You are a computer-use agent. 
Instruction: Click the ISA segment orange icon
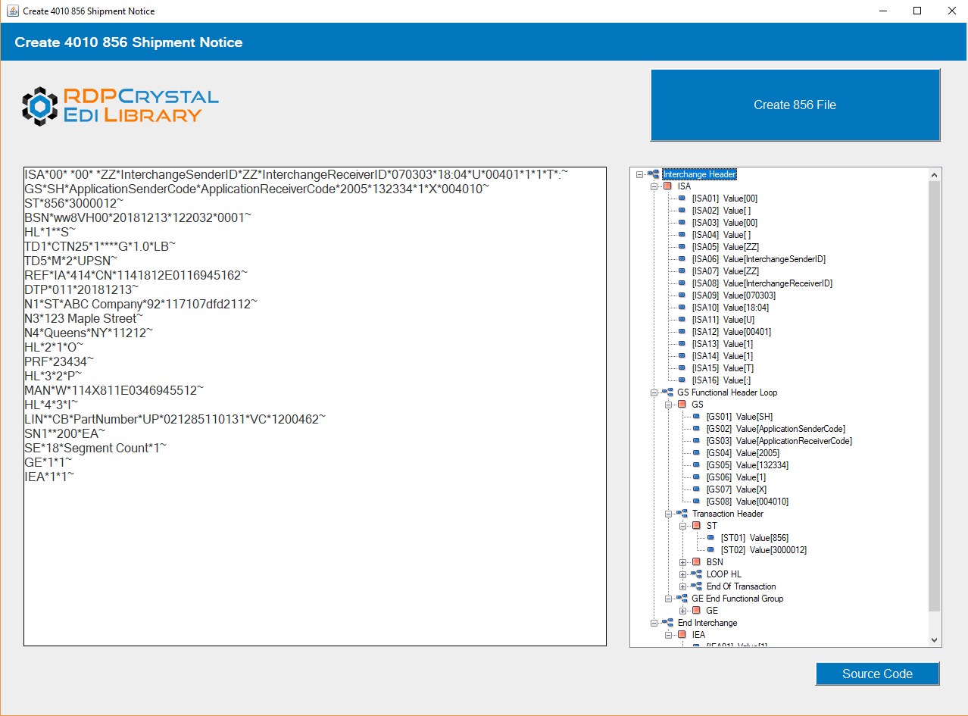coord(667,186)
